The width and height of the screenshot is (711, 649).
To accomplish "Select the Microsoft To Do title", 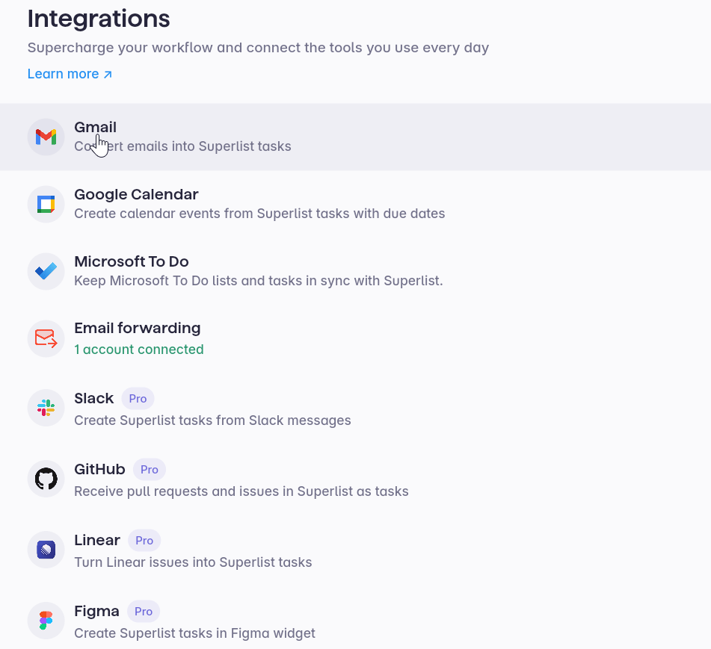I will click(x=131, y=262).
